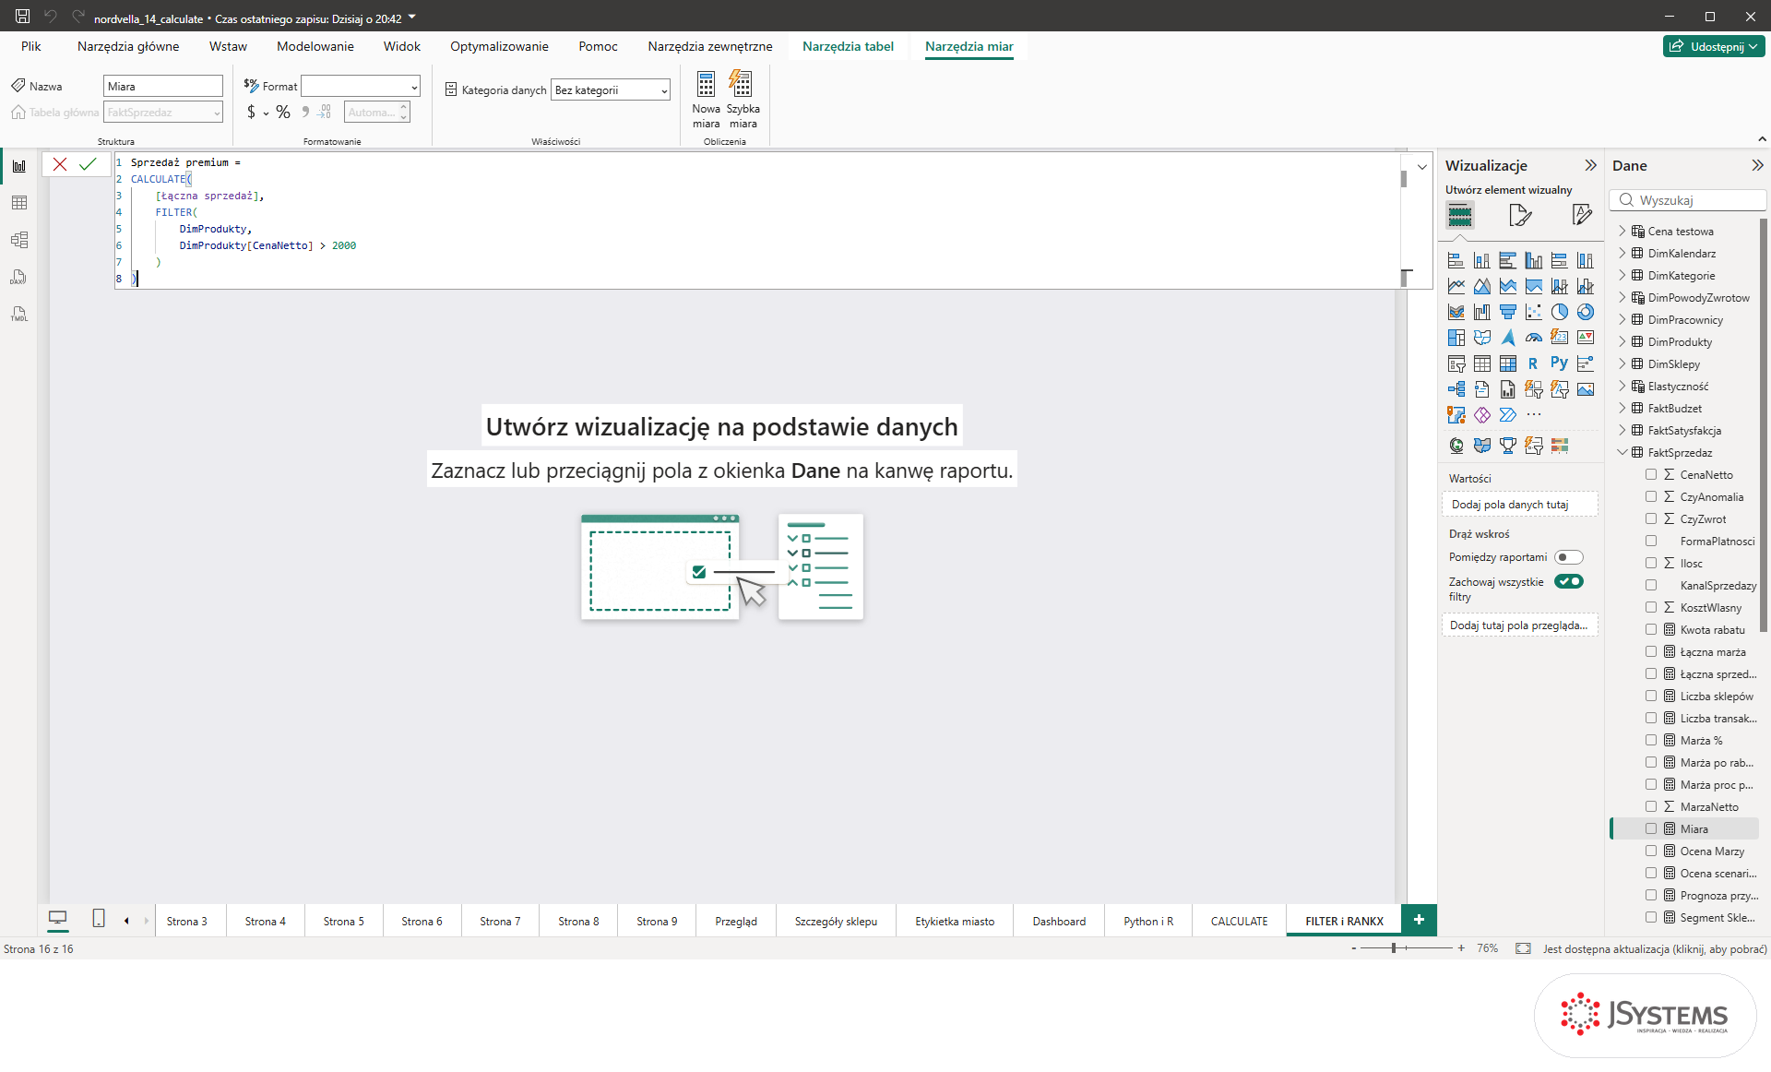Open Table view in left sidebar
This screenshot has height=1072, width=1771.
(x=19, y=203)
